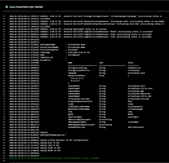
Task: Click line number 94 in the log
Action: click(x=4, y=158)
